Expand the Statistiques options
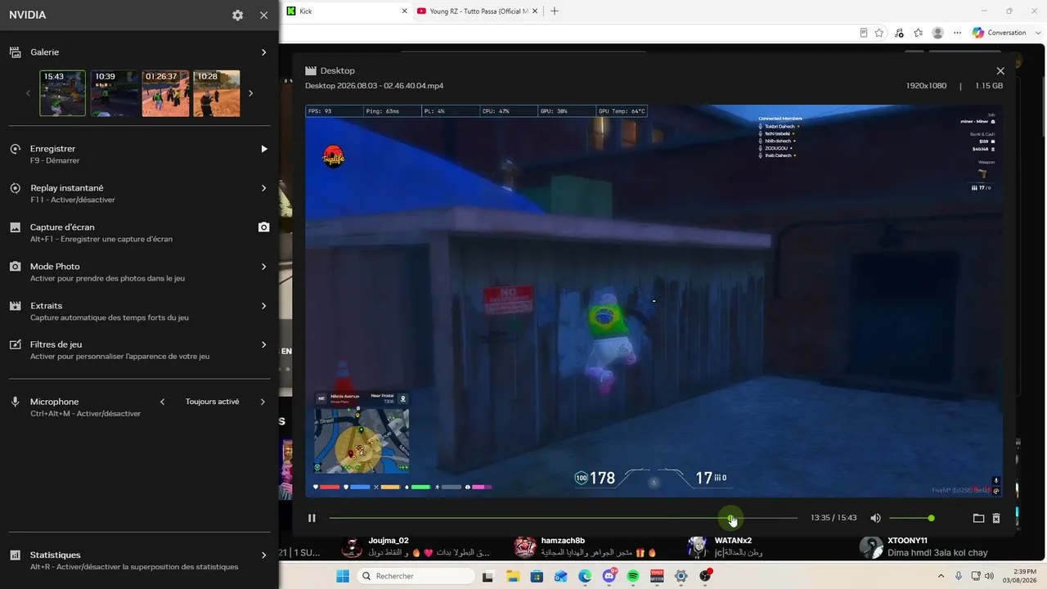The width and height of the screenshot is (1047, 589). tap(263, 555)
